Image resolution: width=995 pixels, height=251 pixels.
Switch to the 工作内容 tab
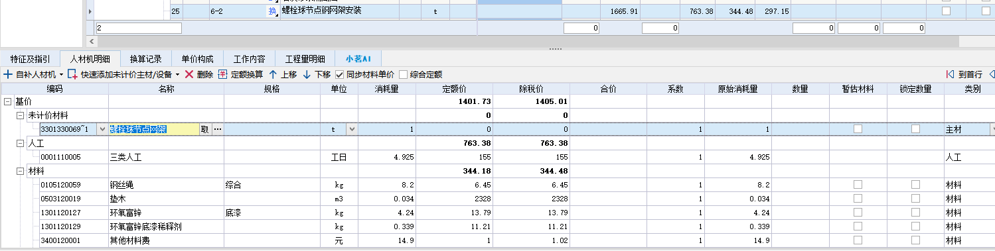pyautogui.click(x=249, y=58)
